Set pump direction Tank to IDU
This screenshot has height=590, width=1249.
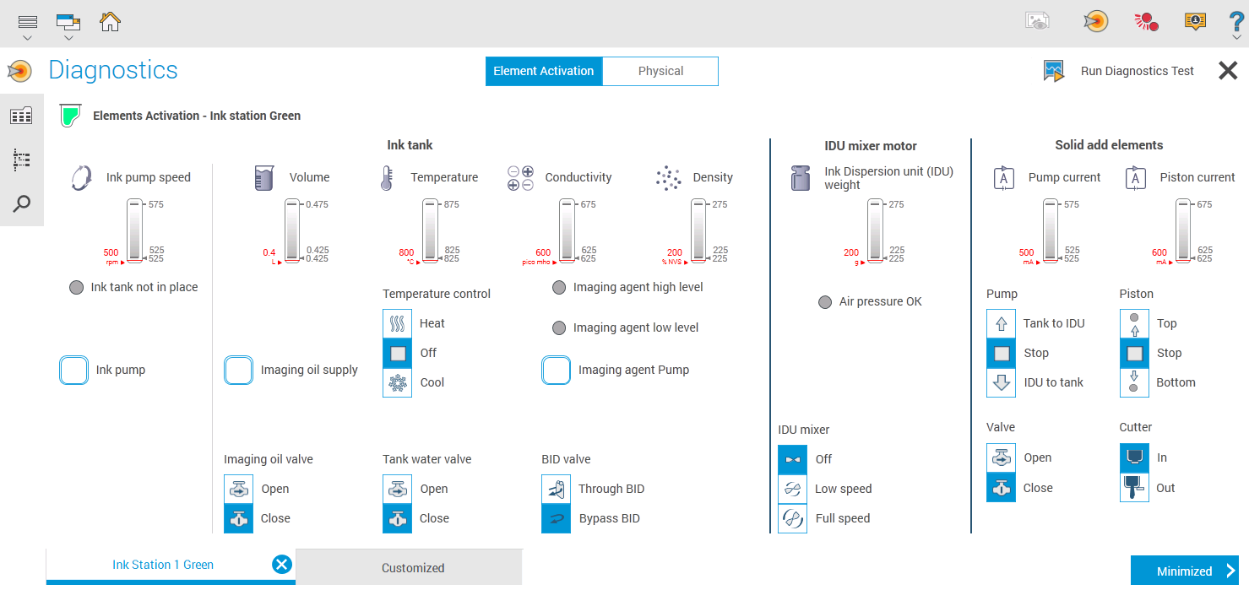coord(1002,323)
